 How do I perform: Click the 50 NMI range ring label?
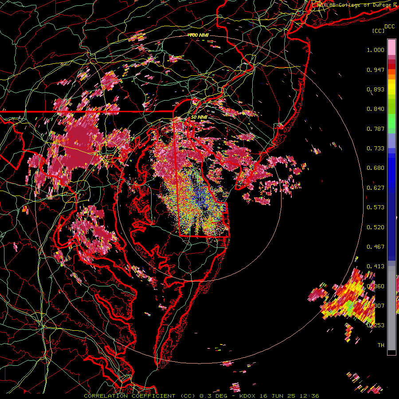(199, 117)
